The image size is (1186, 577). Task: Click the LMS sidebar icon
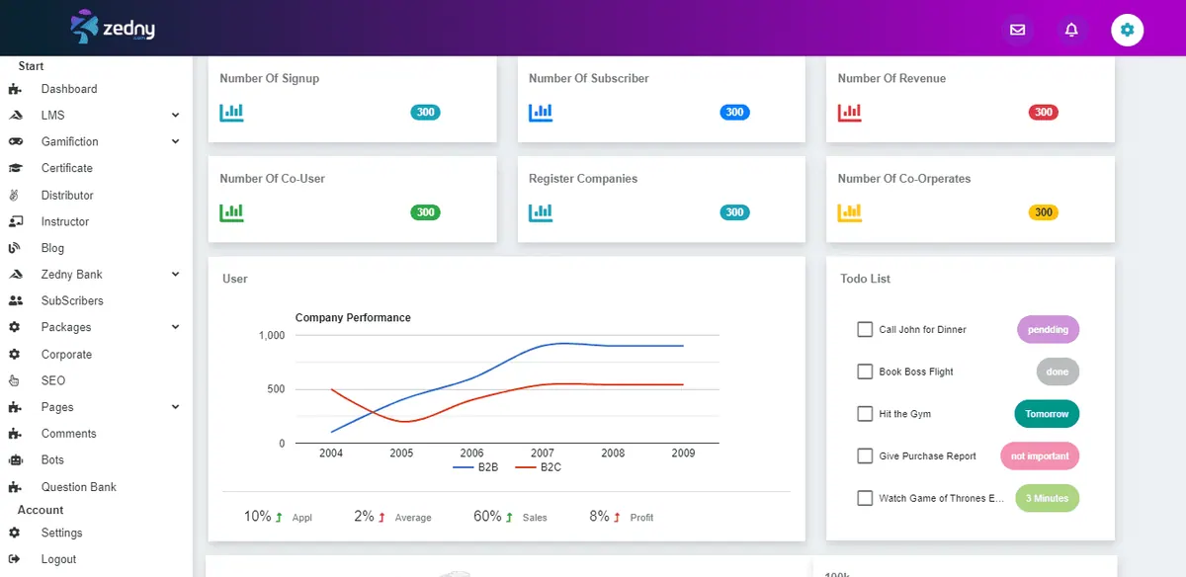(x=15, y=116)
